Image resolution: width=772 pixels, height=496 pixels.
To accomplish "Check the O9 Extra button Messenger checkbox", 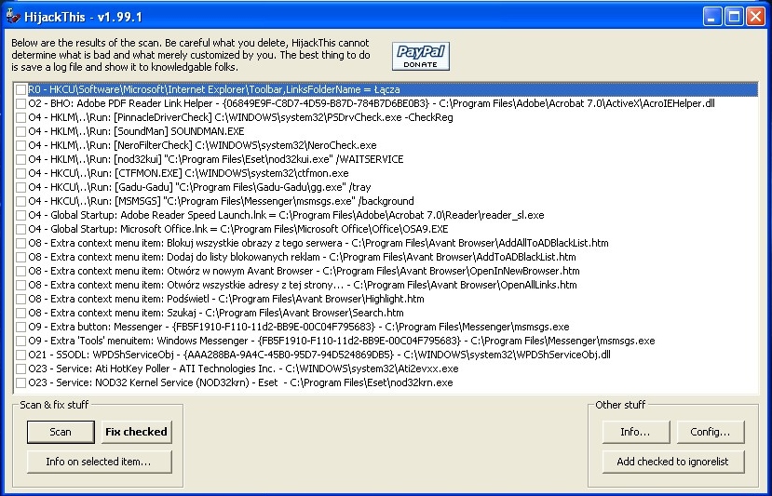I will (x=20, y=327).
